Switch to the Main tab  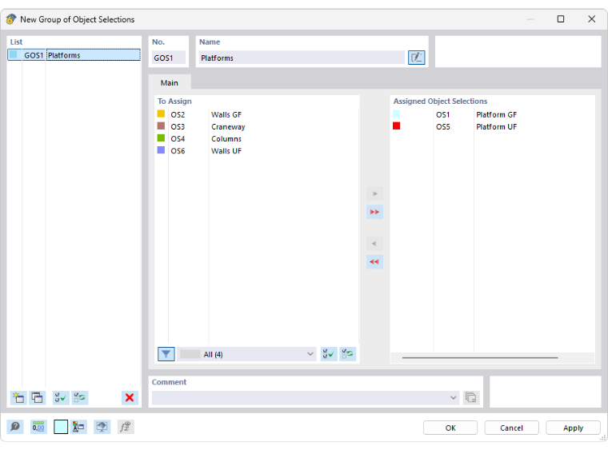170,83
